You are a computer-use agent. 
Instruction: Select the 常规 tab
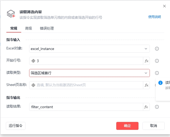point(14,28)
